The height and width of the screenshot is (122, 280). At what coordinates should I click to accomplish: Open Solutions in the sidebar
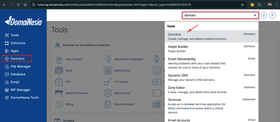point(15,43)
